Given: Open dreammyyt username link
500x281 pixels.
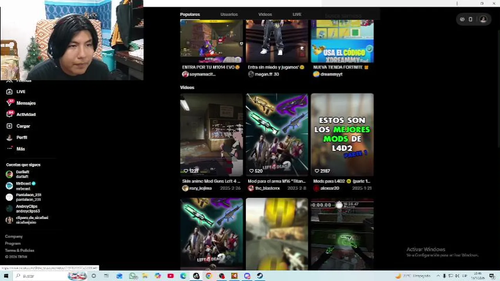Looking at the screenshot, I should pyautogui.click(x=331, y=74).
